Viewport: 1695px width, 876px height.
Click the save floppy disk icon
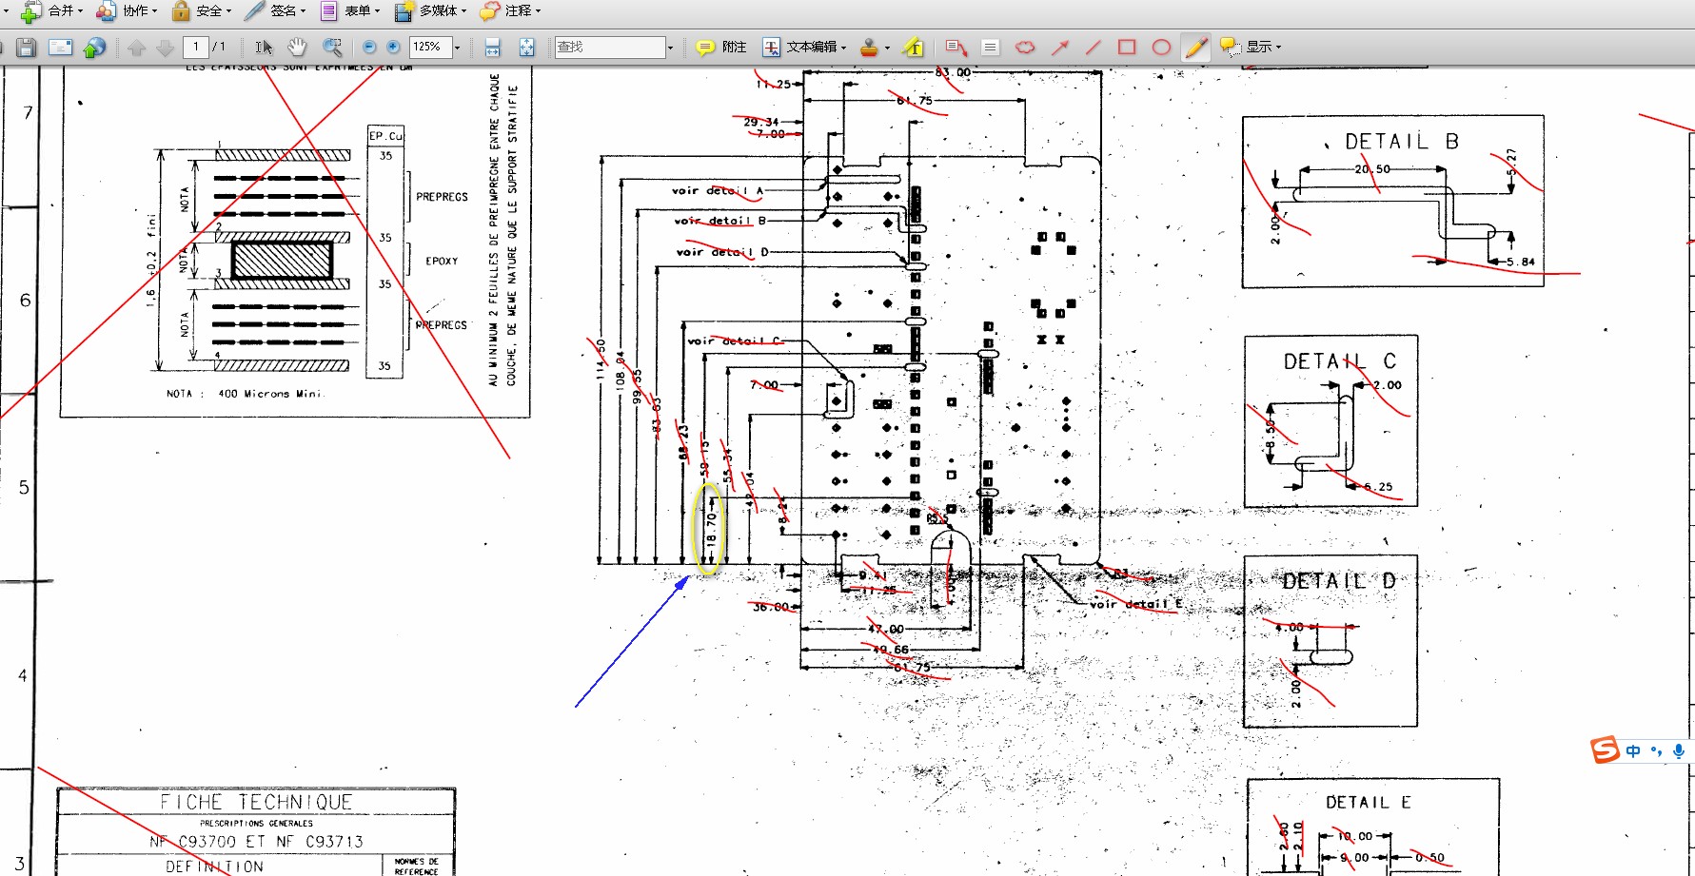[27, 47]
